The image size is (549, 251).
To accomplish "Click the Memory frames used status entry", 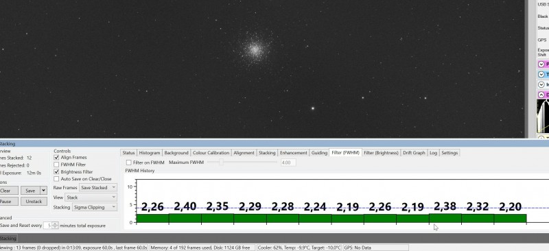I will point(202,248).
